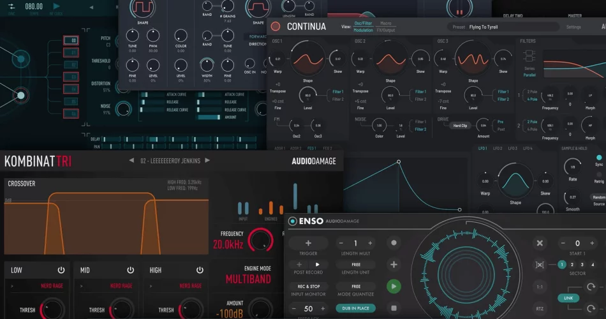
Task: Click the Continua red power circle
Action: pyautogui.click(x=276, y=26)
